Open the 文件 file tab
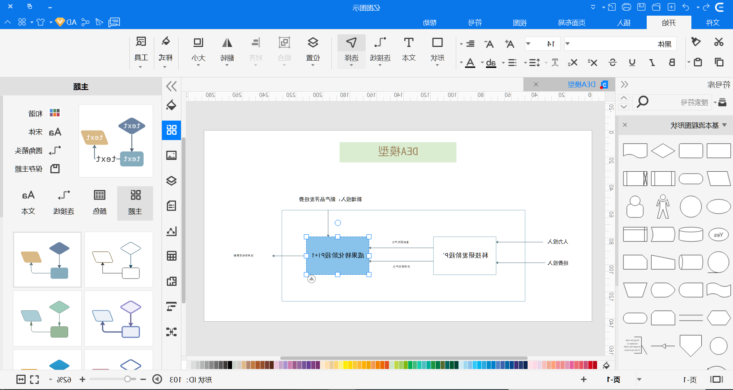The width and height of the screenshot is (733, 390). pyautogui.click(x=712, y=23)
